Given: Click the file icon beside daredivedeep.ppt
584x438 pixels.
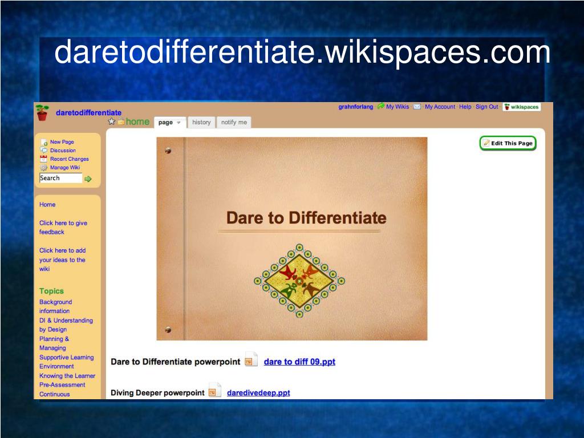Looking at the screenshot, I should (x=214, y=390).
